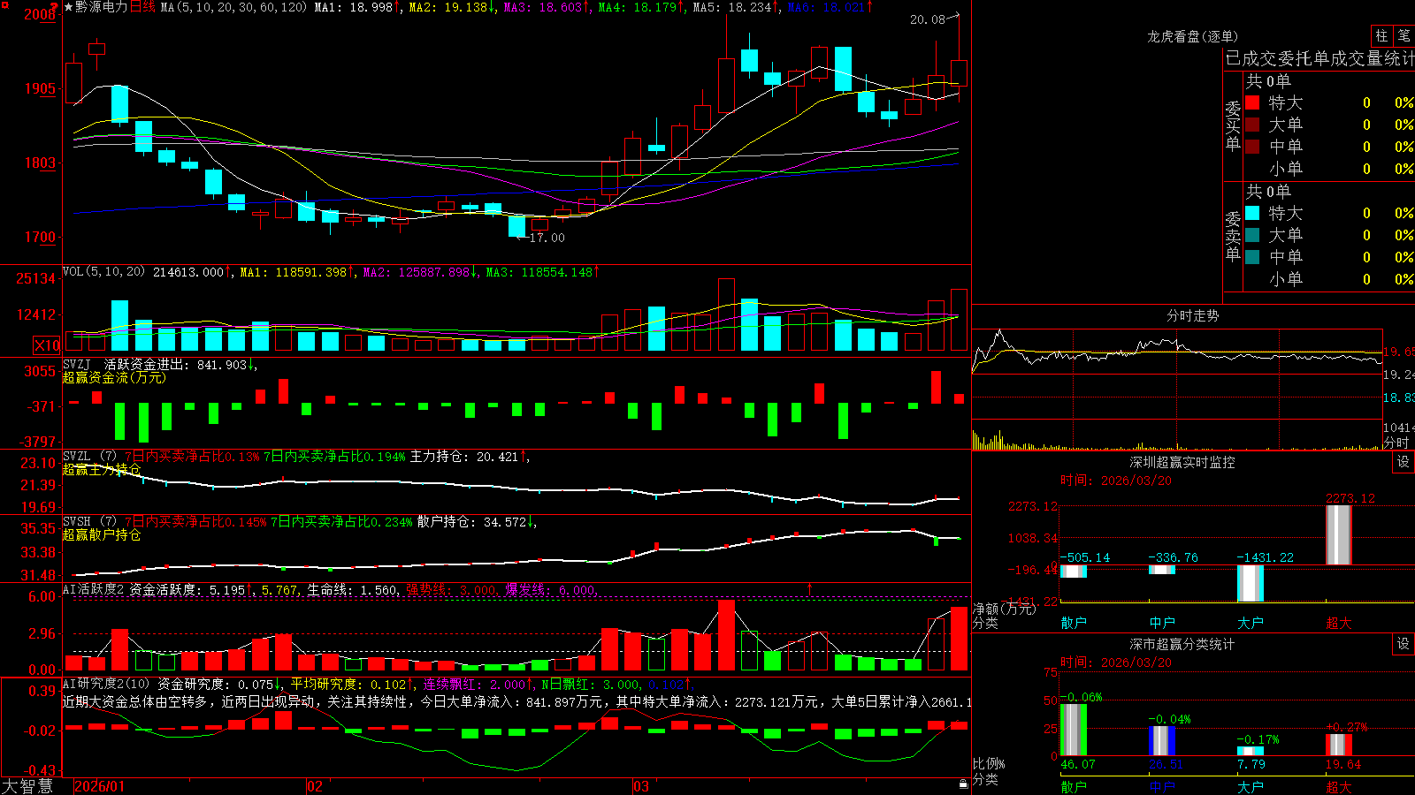Click the 黔源电力 stock name
Screen dimensions: 1415x795
point(102,7)
